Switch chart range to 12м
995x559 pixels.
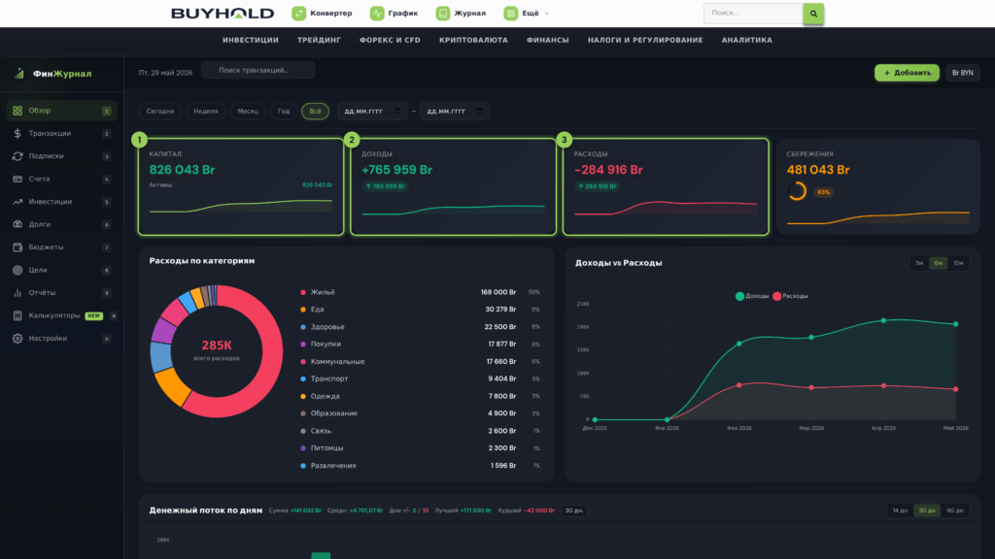coord(958,263)
